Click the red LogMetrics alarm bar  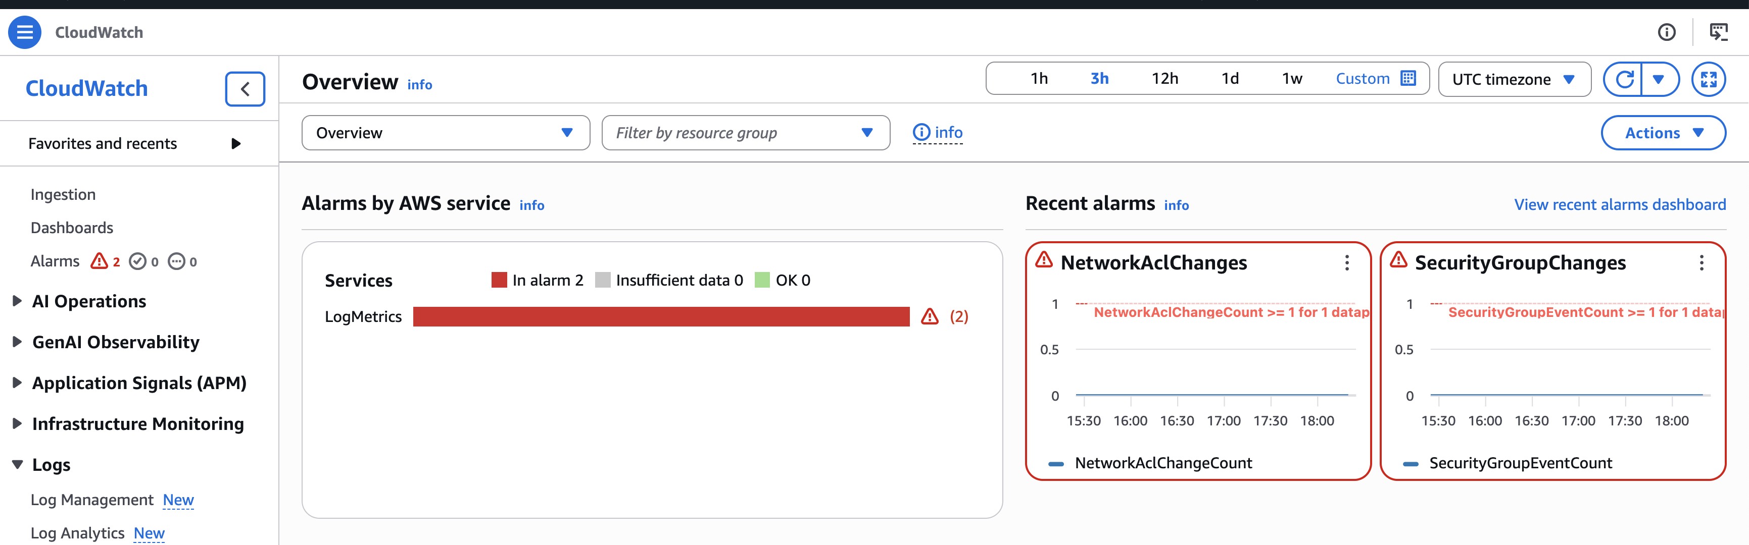click(661, 316)
